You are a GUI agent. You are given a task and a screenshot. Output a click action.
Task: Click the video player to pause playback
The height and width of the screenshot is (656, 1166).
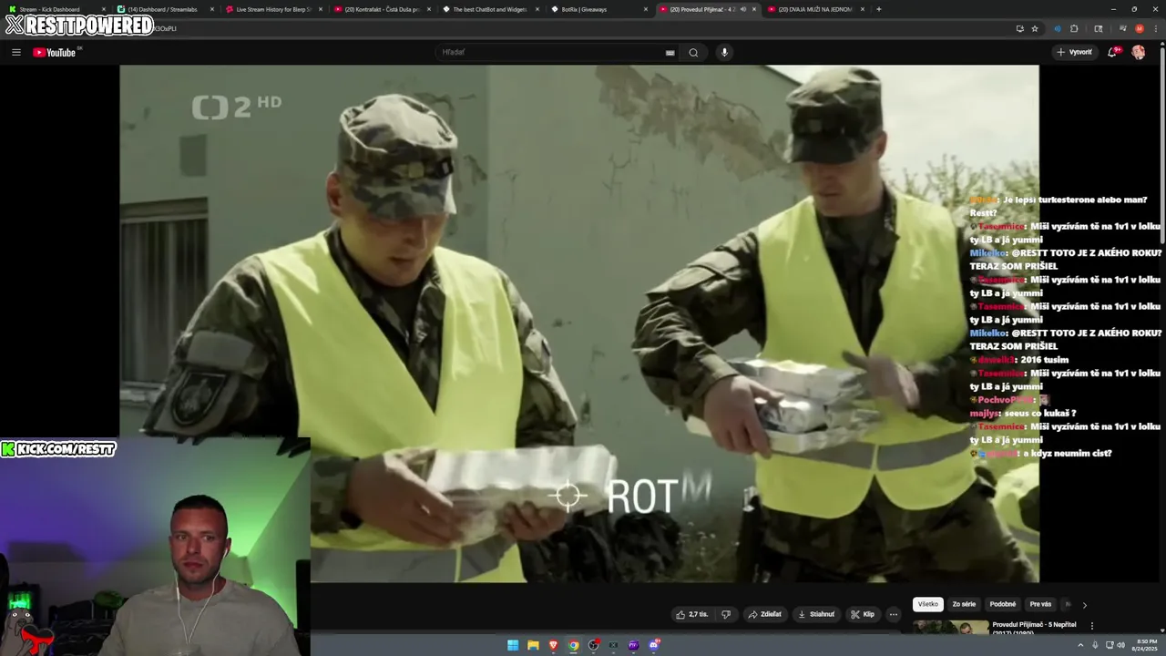point(578,323)
